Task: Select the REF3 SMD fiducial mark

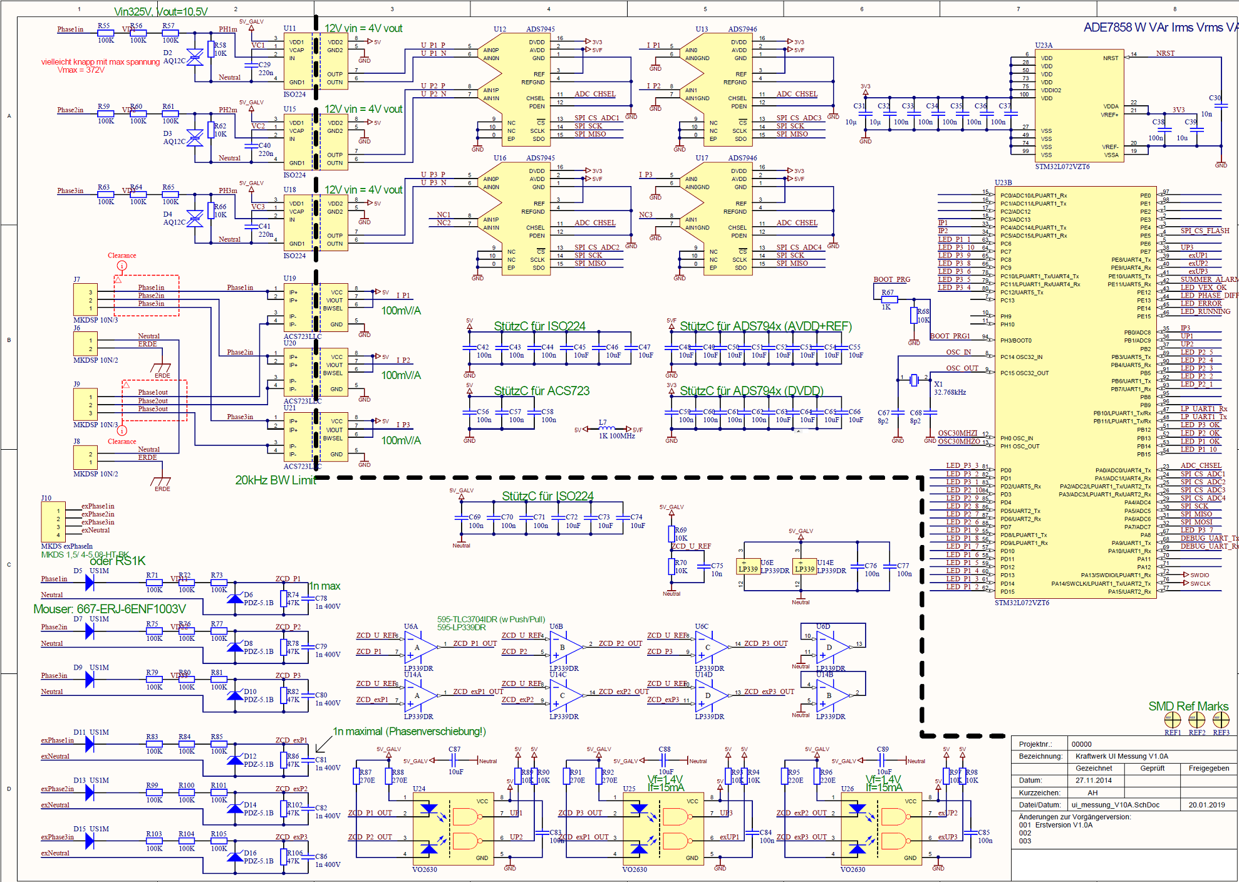Action: click(1221, 720)
